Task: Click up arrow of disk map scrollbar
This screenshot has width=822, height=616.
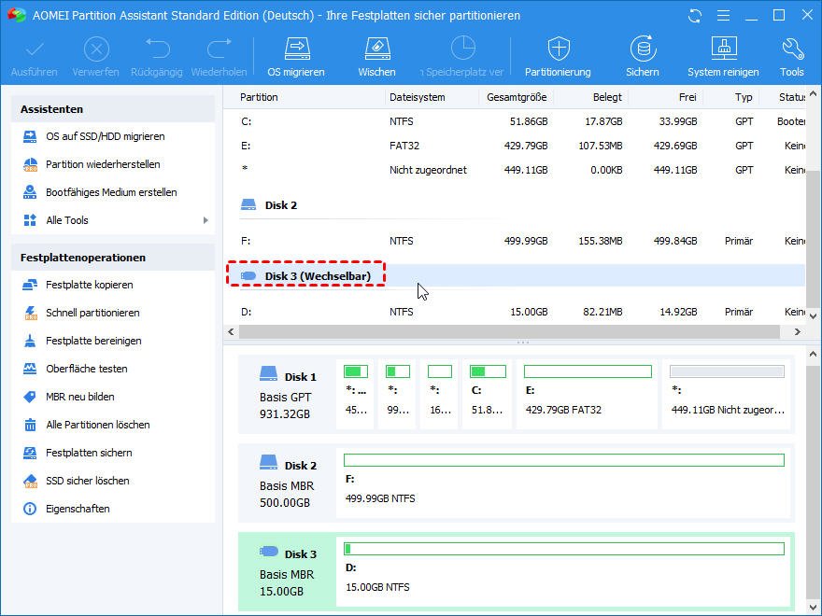Action: (813, 355)
